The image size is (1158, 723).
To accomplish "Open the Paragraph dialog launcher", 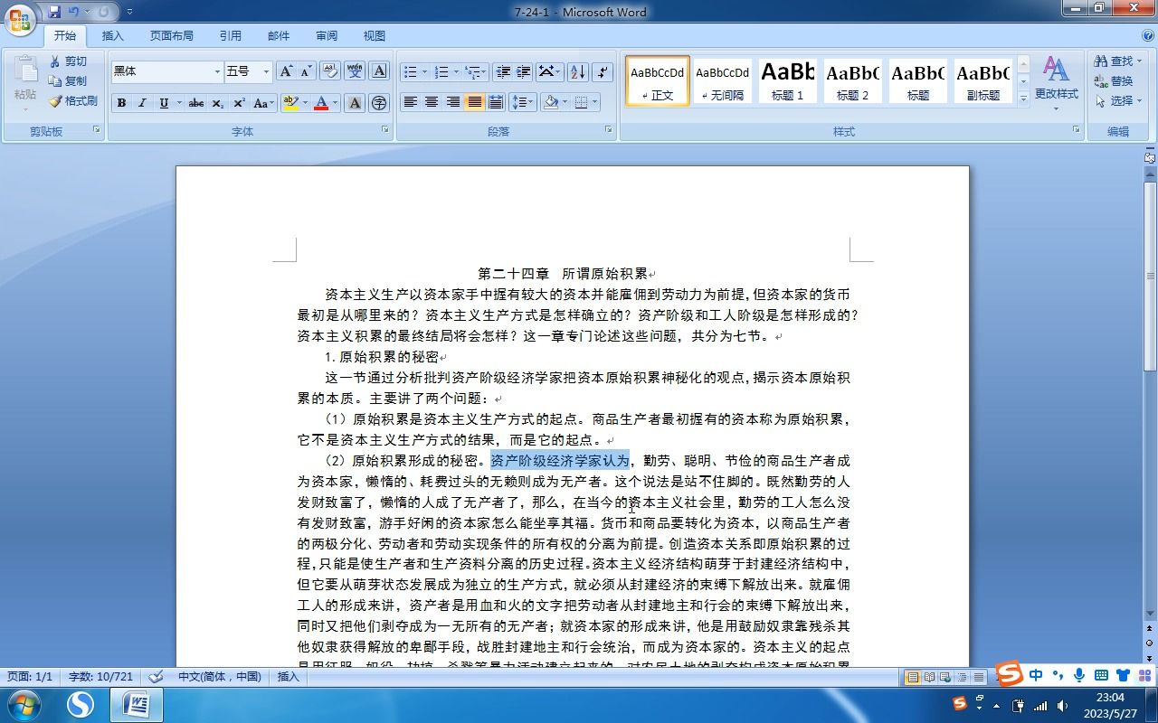I will click(611, 130).
